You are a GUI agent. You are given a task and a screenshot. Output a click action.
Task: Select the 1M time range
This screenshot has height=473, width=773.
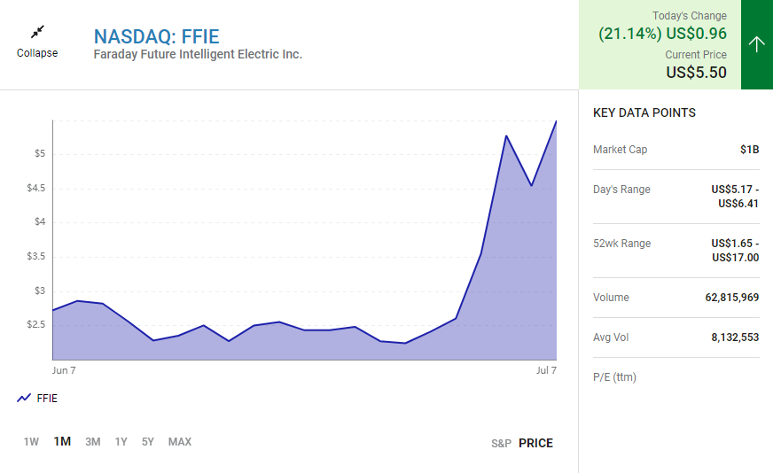tap(62, 442)
